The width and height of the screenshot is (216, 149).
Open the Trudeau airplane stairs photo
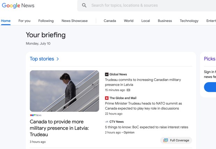64,91
